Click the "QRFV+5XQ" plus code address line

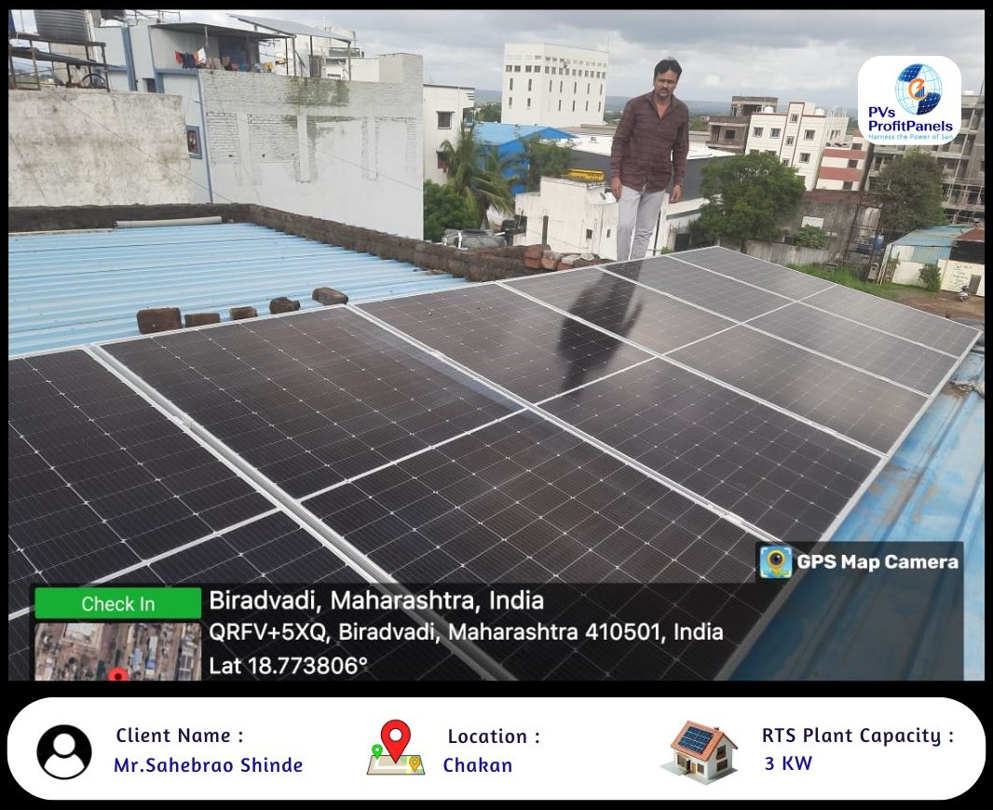pyautogui.click(x=466, y=632)
